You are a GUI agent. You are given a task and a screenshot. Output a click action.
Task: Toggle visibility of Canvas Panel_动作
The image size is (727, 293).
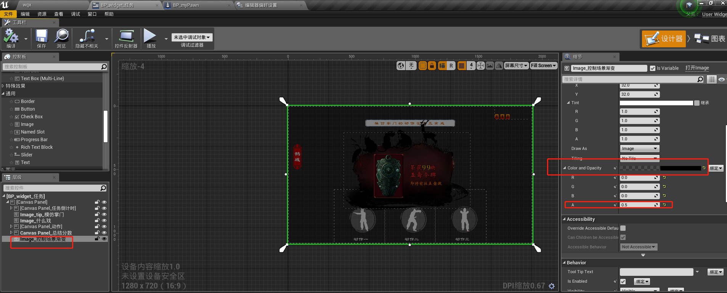tap(104, 227)
